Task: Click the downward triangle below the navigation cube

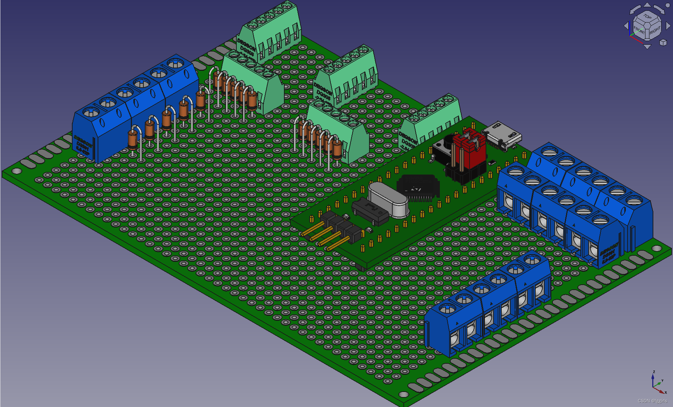Action: (x=647, y=46)
